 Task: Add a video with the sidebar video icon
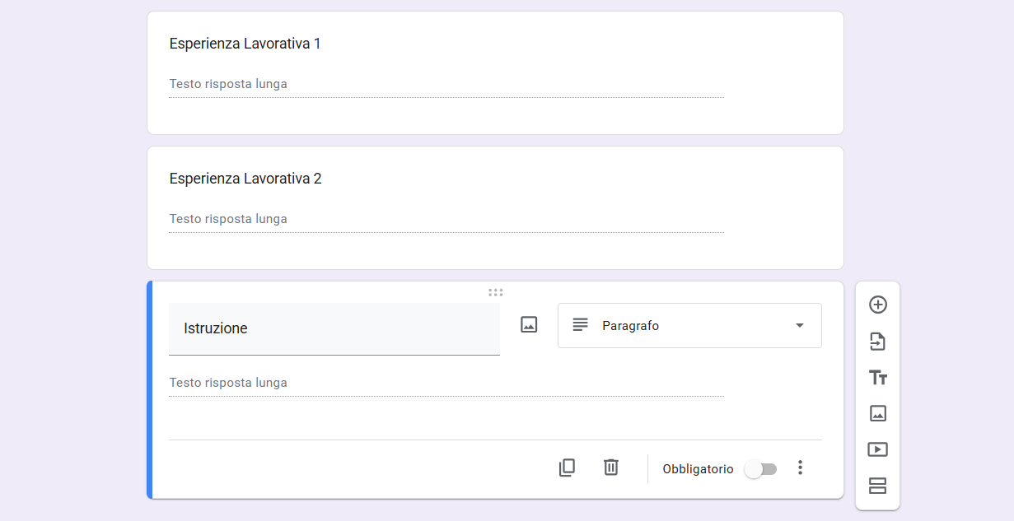pos(877,449)
